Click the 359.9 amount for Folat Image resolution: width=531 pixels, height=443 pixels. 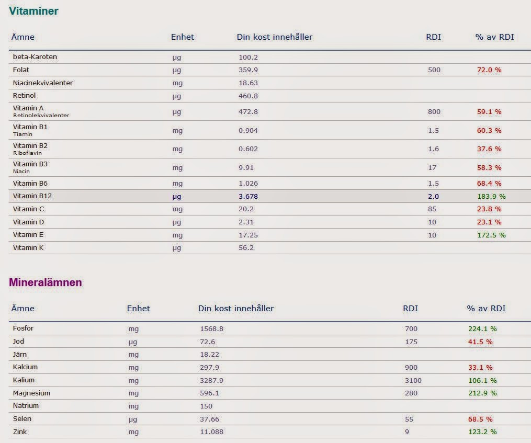point(248,70)
